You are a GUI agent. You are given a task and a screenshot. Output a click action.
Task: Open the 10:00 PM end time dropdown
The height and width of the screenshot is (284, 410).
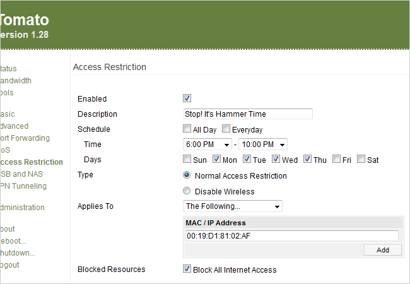coord(263,145)
